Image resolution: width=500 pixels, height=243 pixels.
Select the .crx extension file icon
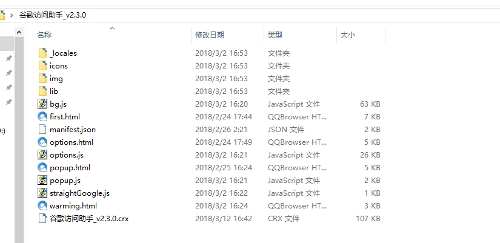coord(42,218)
